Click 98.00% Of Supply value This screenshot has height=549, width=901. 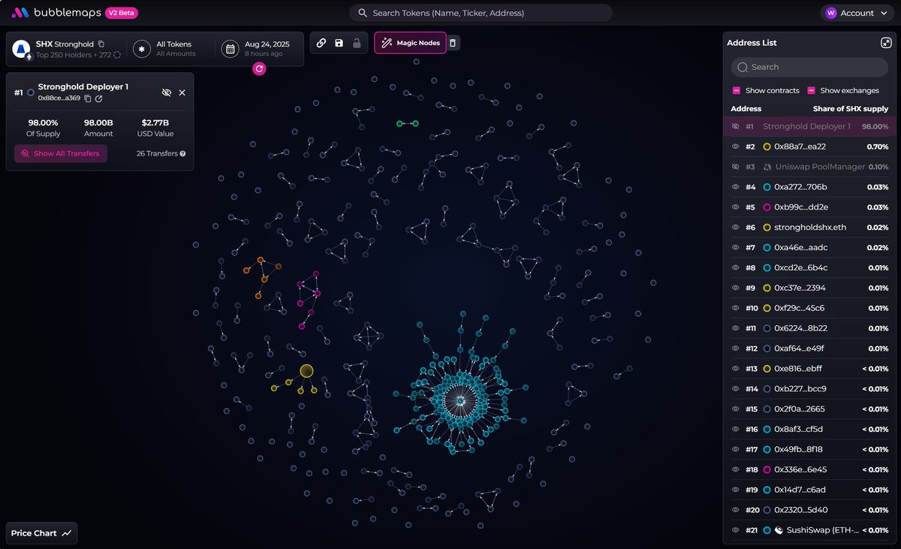[x=43, y=122]
